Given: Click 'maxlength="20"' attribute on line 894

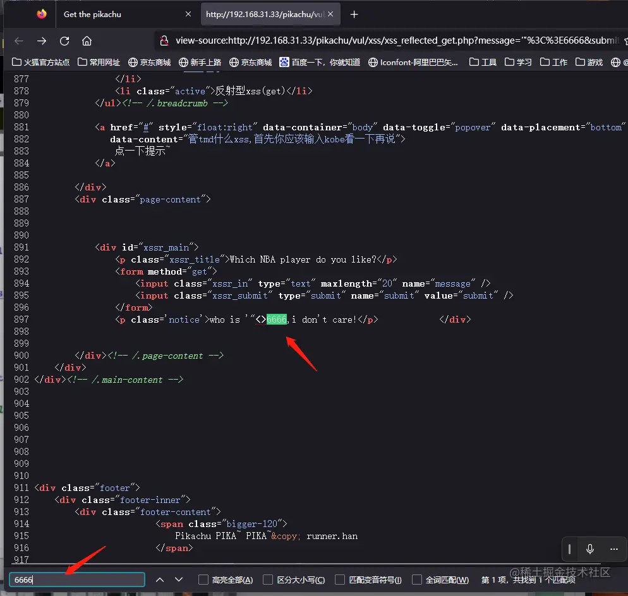Looking at the screenshot, I should [x=359, y=283].
